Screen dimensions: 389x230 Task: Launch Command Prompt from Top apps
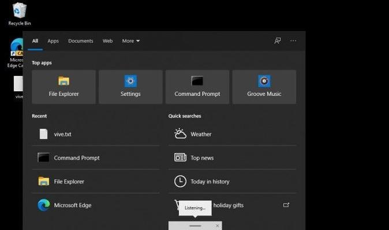(197, 87)
